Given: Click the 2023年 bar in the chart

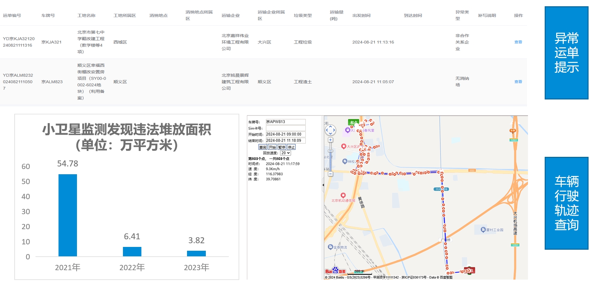Looking at the screenshot, I should pyautogui.click(x=196, y=254).
